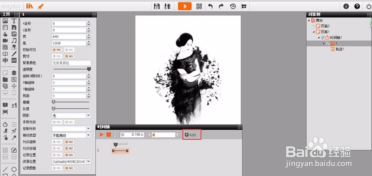The height and width of the screenshot is (176, 372).
Task: Click the 宽 input field showing 640
Action: pos(69,37)
